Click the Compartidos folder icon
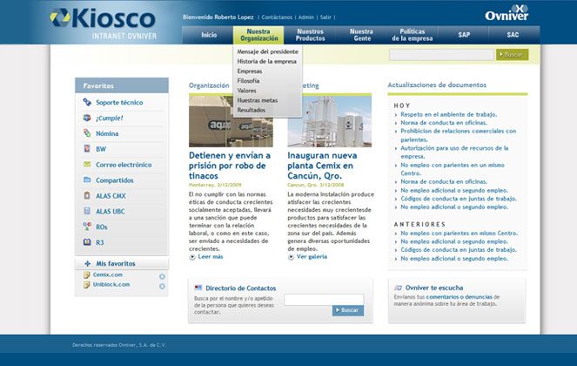Image resolution: width=577 pixels, height=366 pixels. 87,180
